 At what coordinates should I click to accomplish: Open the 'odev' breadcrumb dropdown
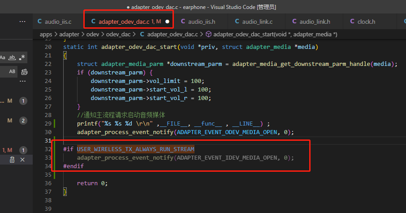[93, 35]
